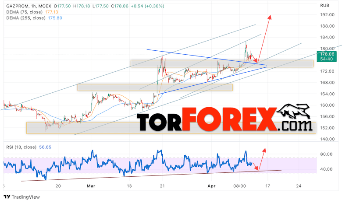Click the 08:00 time axis label
Screen dimensions: 342x203
pyautogui.click(x=239, y=186)
